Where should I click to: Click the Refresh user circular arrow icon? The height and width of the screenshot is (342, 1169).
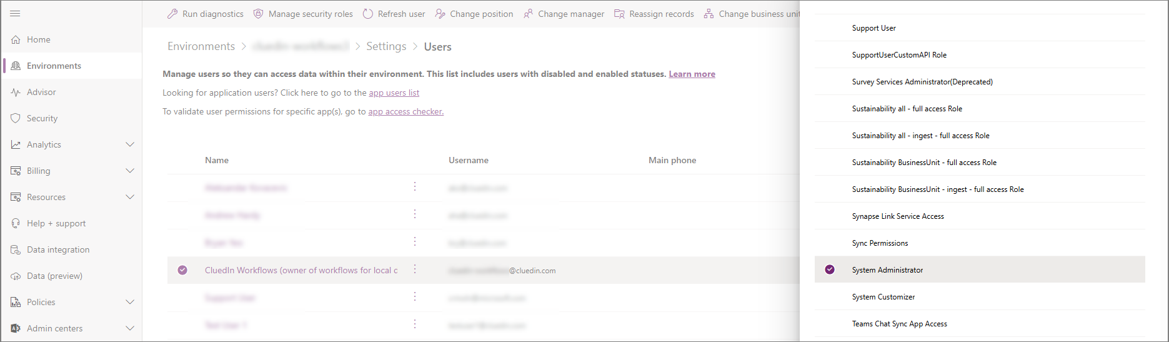point(368,14)
